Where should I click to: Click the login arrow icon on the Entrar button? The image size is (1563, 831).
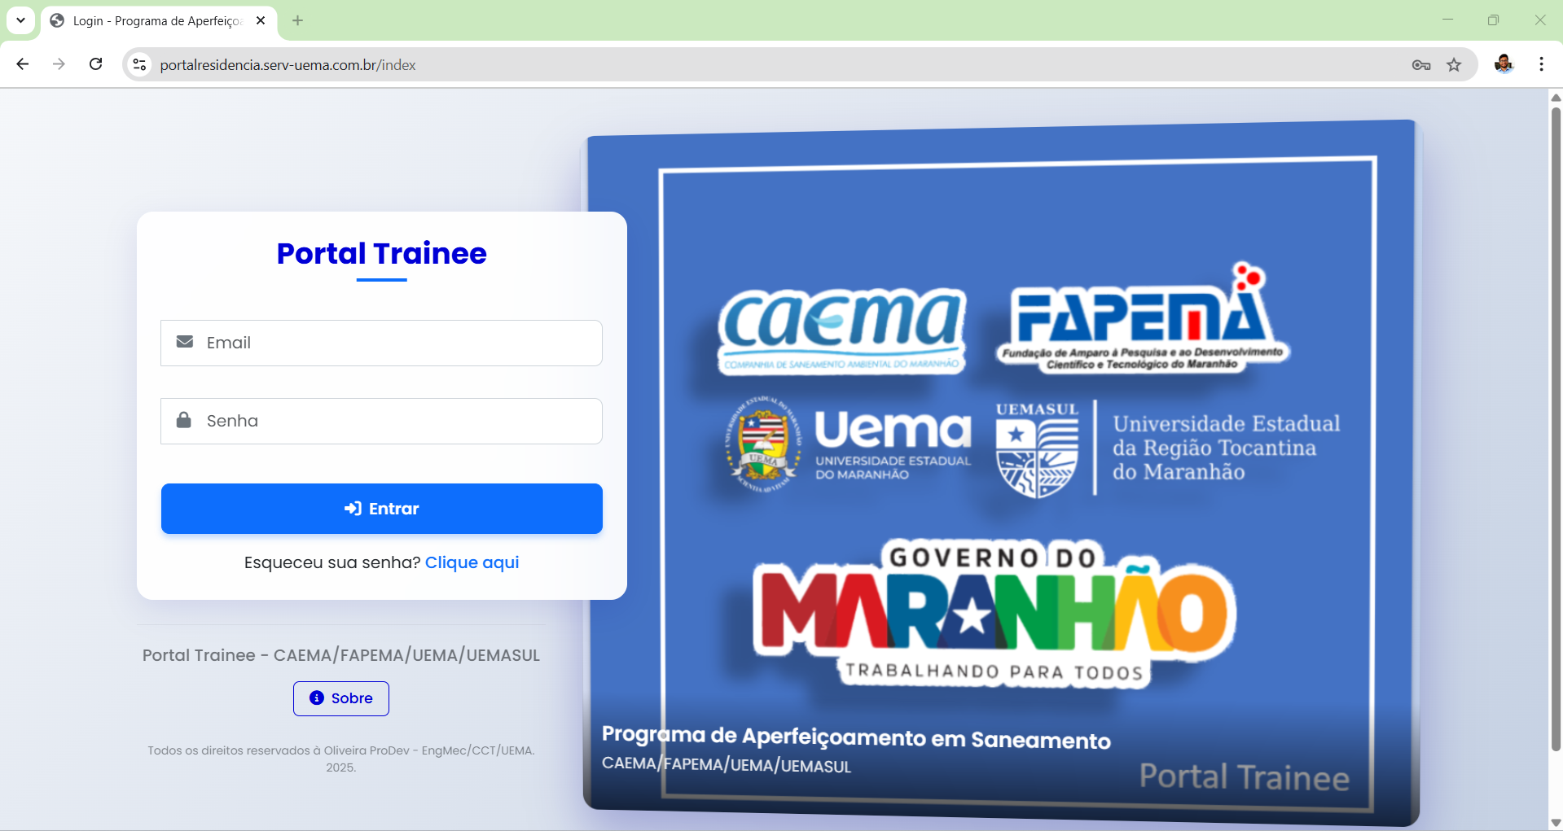(x=352, y=508)
